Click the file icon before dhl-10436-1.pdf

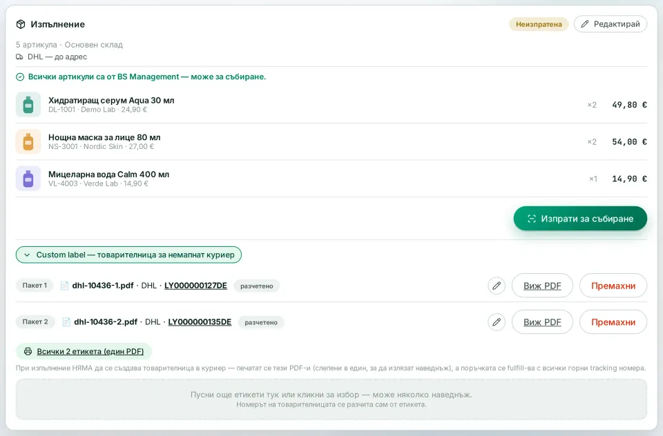click(x=65, y=286)
